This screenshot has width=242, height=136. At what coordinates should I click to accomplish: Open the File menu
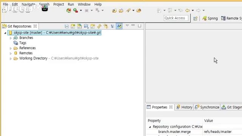pyautogui.click(x=5, y=4)
